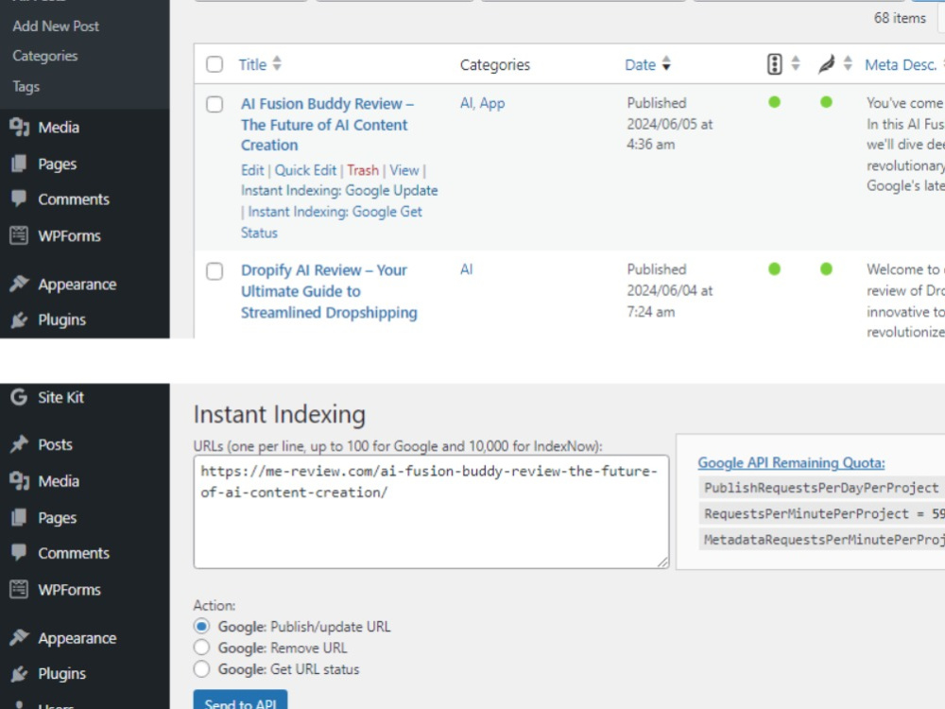Click Send to API button

tap(240, 700)
